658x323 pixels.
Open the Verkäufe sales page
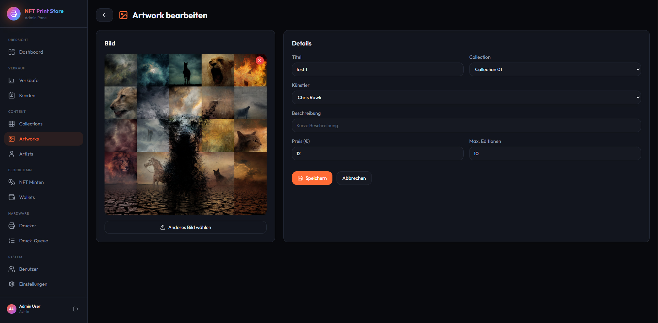point(29,80)
